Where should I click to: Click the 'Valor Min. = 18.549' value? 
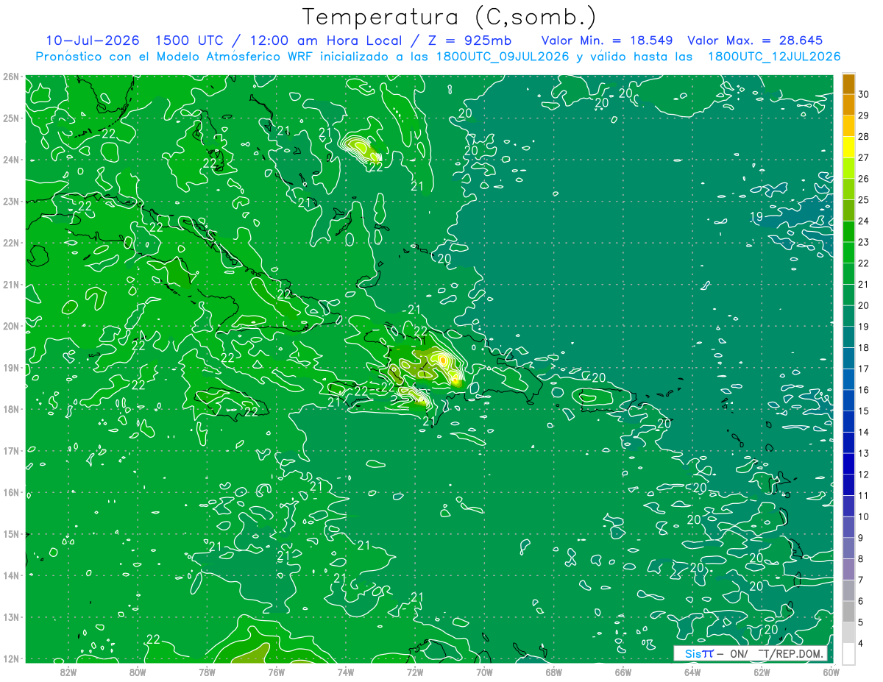pos(606,40)
